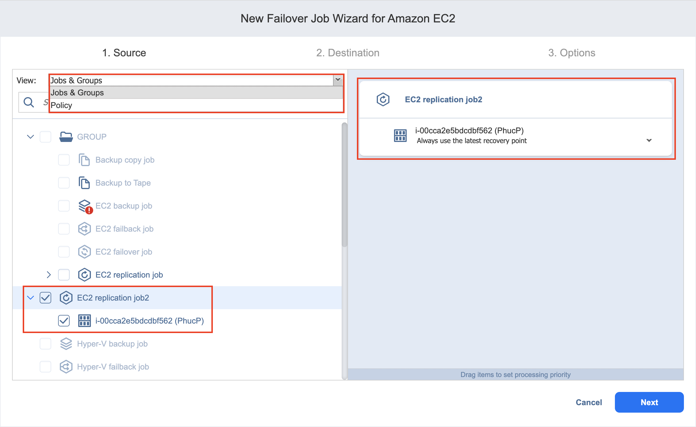
Task: Expand the EC2 replication job tree node
Action: (49, 275)
